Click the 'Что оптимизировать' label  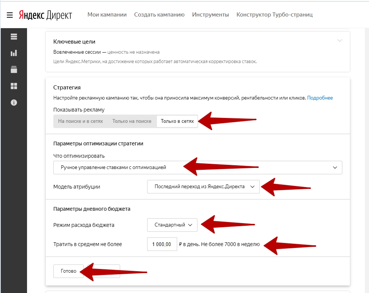pos(79,156)
